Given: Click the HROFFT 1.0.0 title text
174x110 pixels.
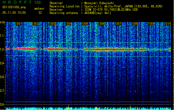Looking at the screenshot, I should tap(22, 2).
